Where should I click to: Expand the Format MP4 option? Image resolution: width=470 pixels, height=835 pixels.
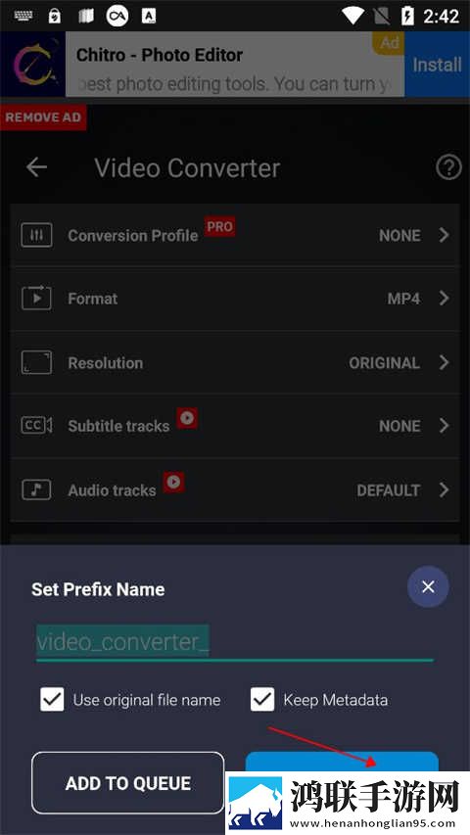pos(234,299)
